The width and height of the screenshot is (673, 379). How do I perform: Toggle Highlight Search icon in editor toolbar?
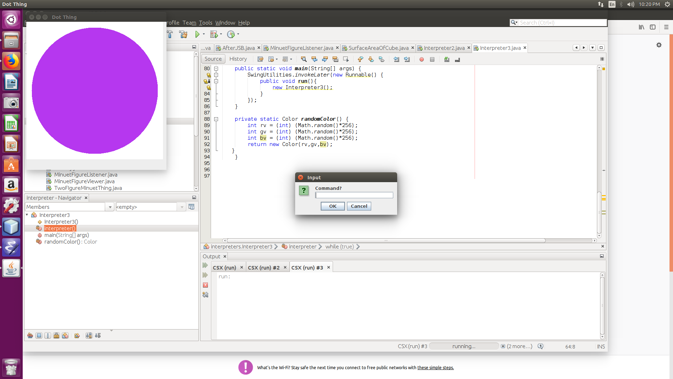(335, 59)
